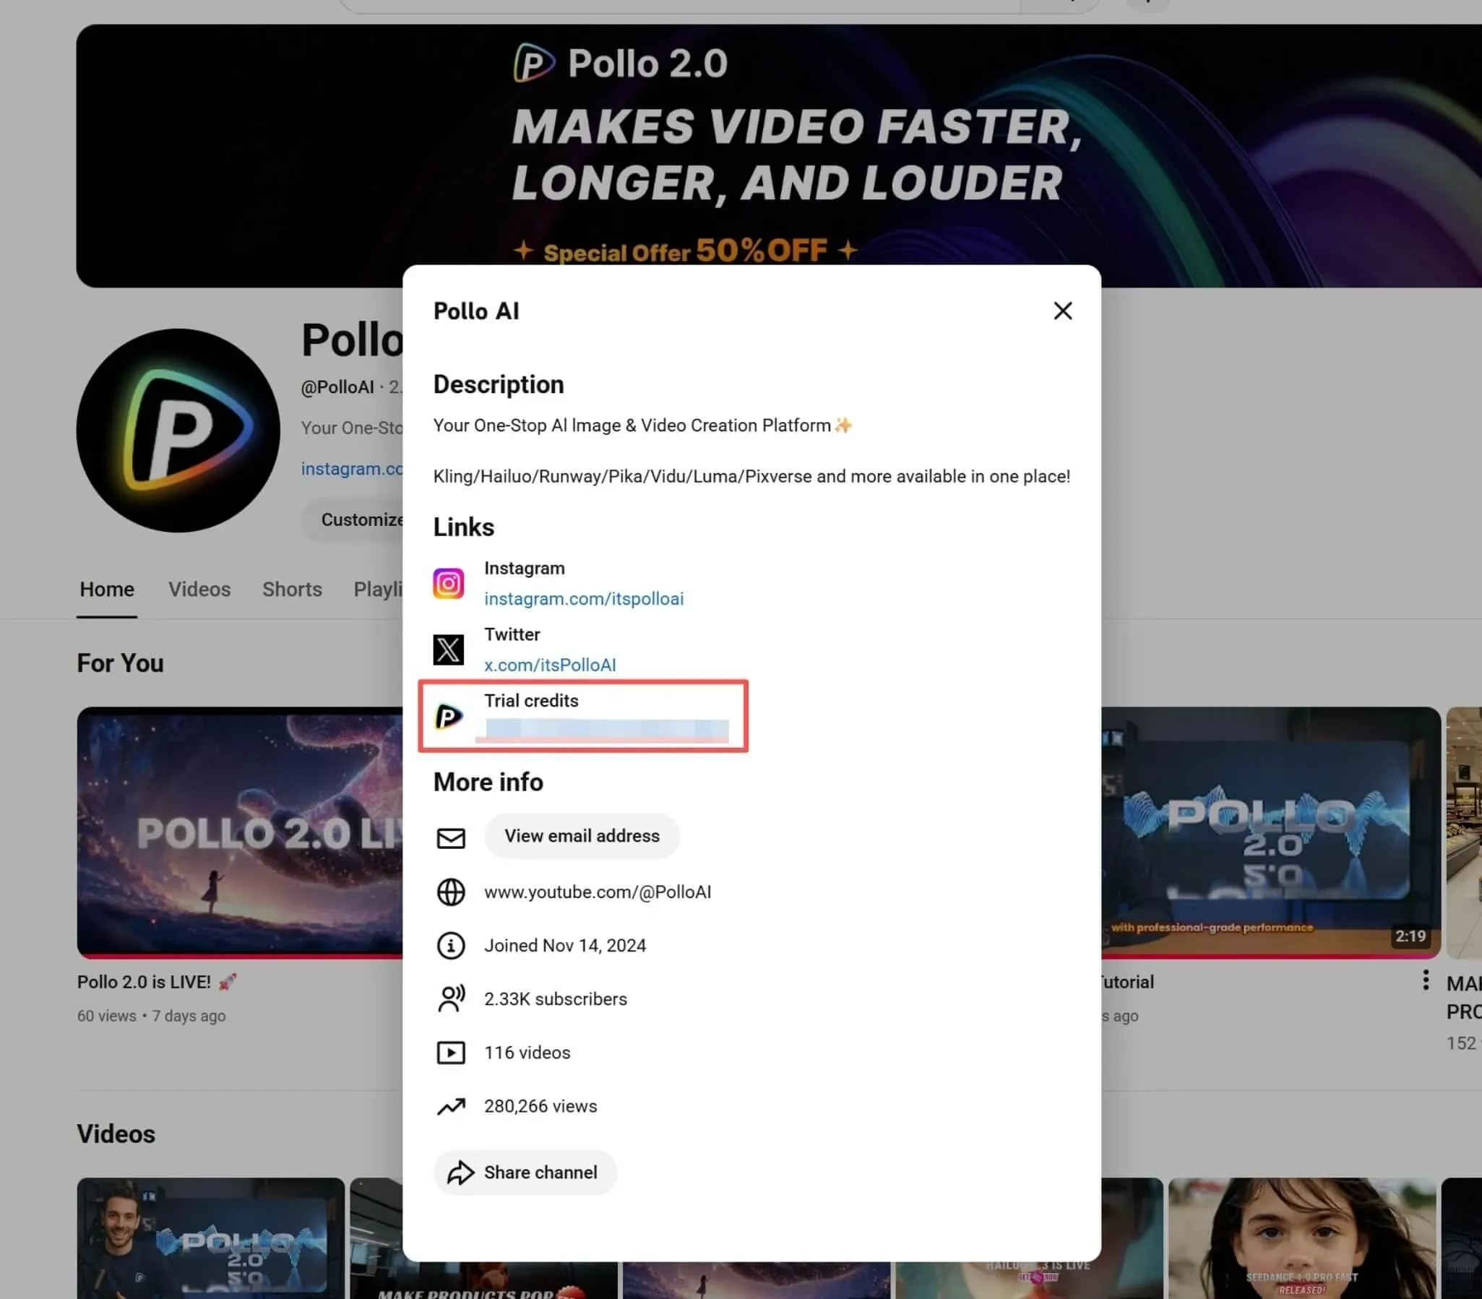Open the three-dot menu for the tutorial video
This screenshot has width=1482, height=1299.
pos(1426,980)
